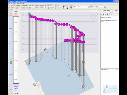Switch to the Report tab
The height and width of the screenshot is (95, 127).
[x=116, y=12]
